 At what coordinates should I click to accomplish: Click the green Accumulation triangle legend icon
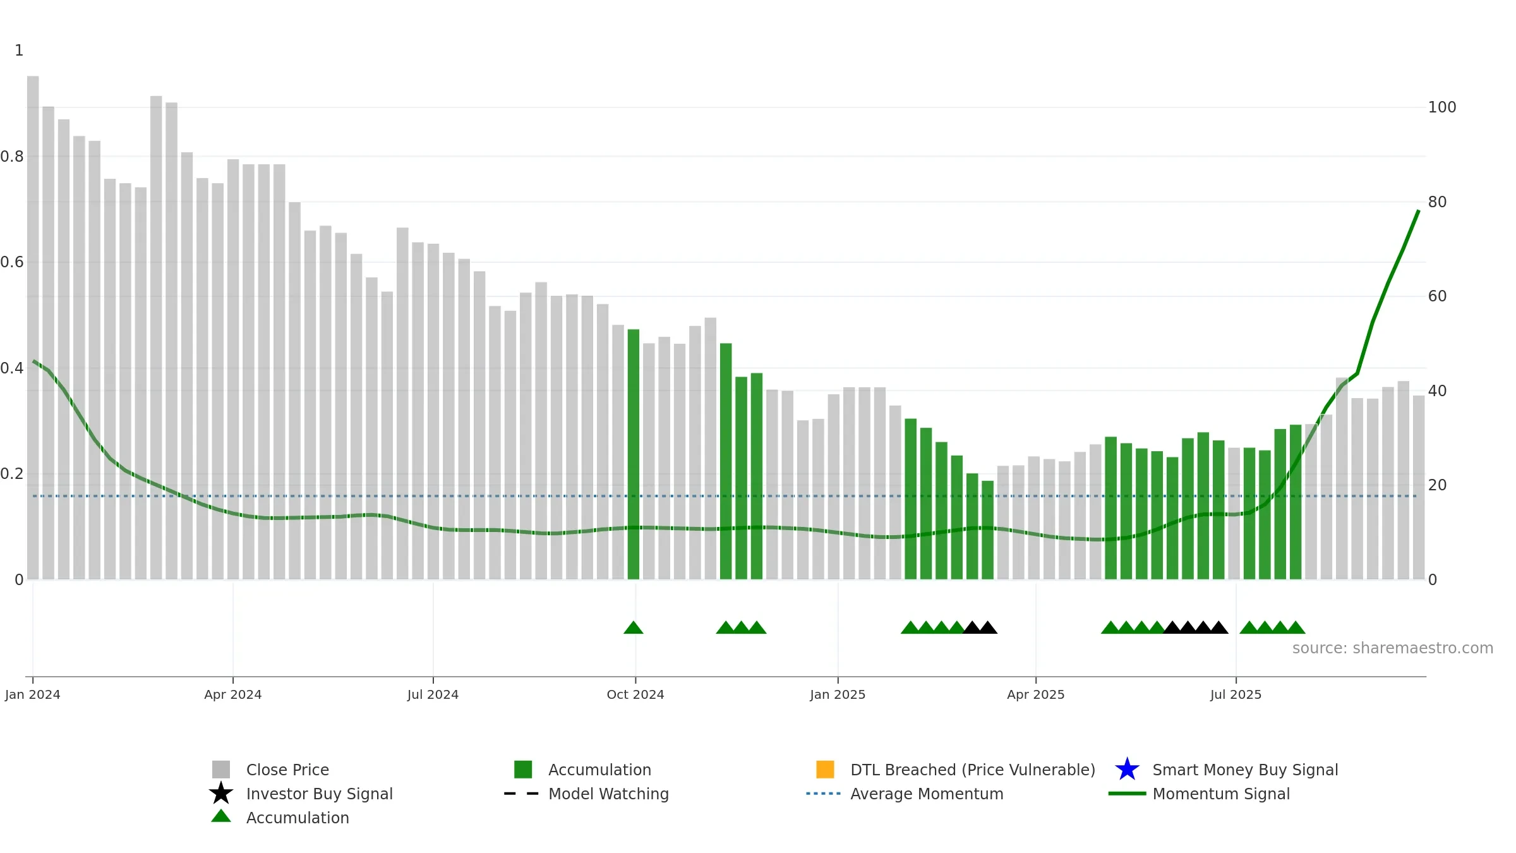[x=221, y=816]
